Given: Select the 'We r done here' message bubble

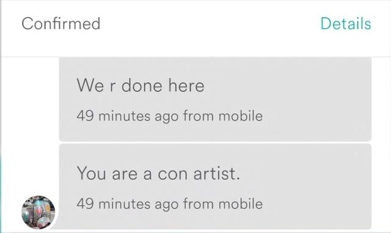Looking at the screenshot, I should (x=215, y=99).
